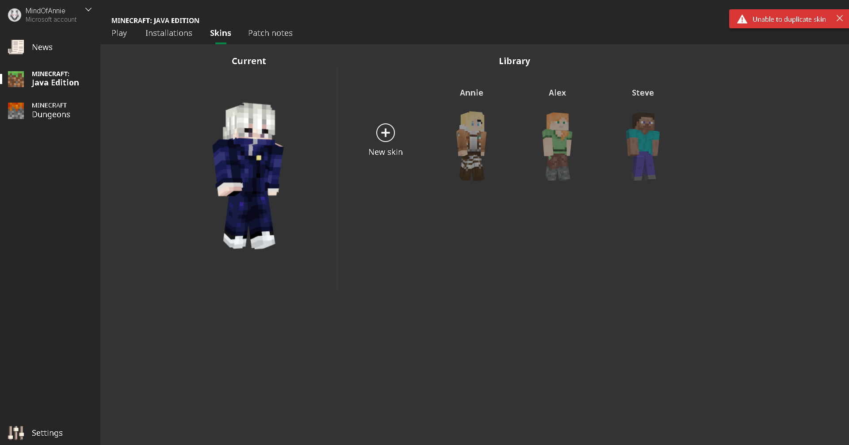Screen dimensions: 849x445
Task: Click the MINECRAFT: JAVA EDITION header title
Action: (155, 20)
